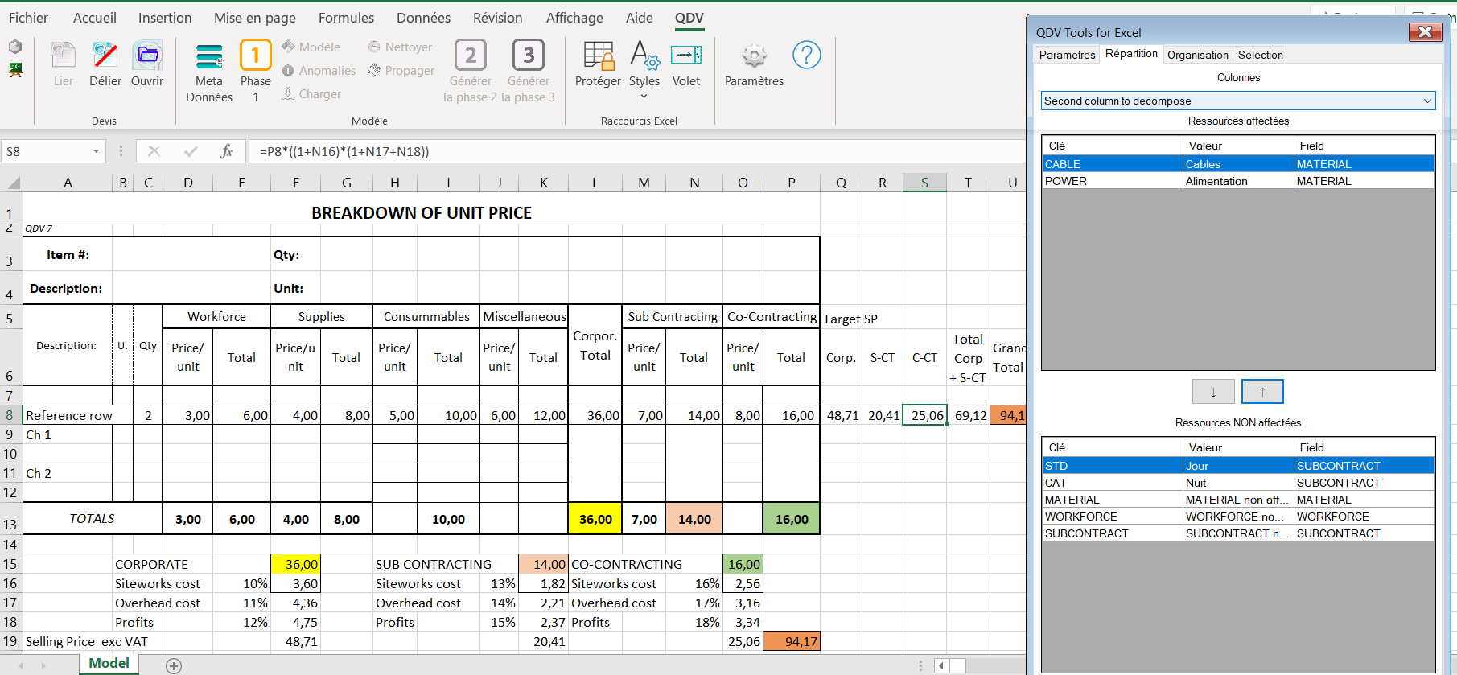Click the Nettoyer ribbon command
The height and width of the screenshot is (675, 1457).
pos(400,47)
